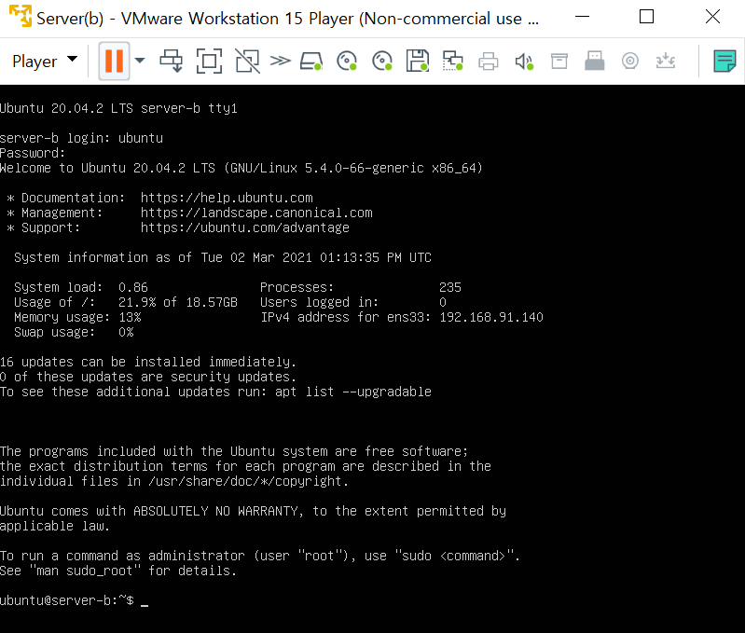
Task: Click the network adapter device icon
Action: [453, 61]
